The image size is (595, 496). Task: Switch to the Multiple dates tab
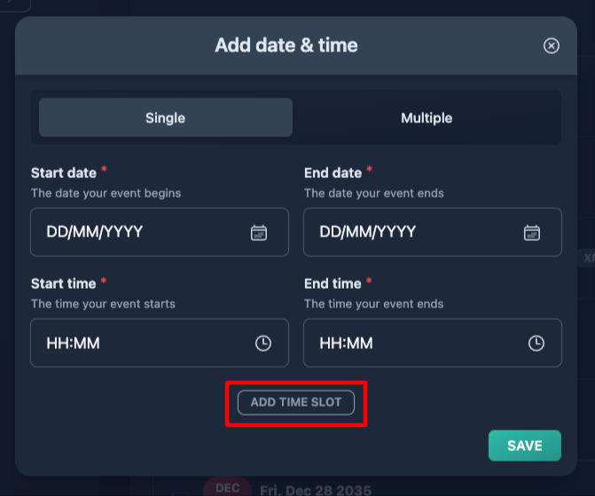(427, 118)
